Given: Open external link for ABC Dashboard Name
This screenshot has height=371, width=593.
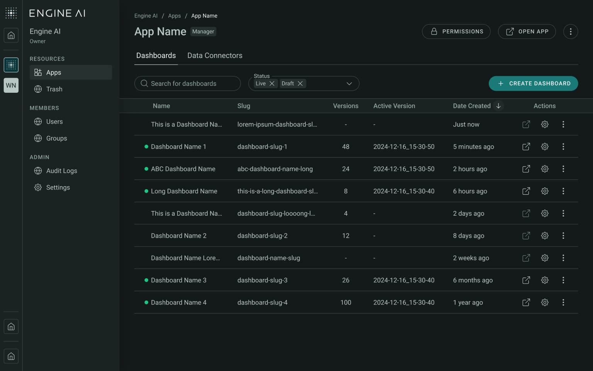Looking at the screenshot, I should pyautogui.click(x=526, y=169).
